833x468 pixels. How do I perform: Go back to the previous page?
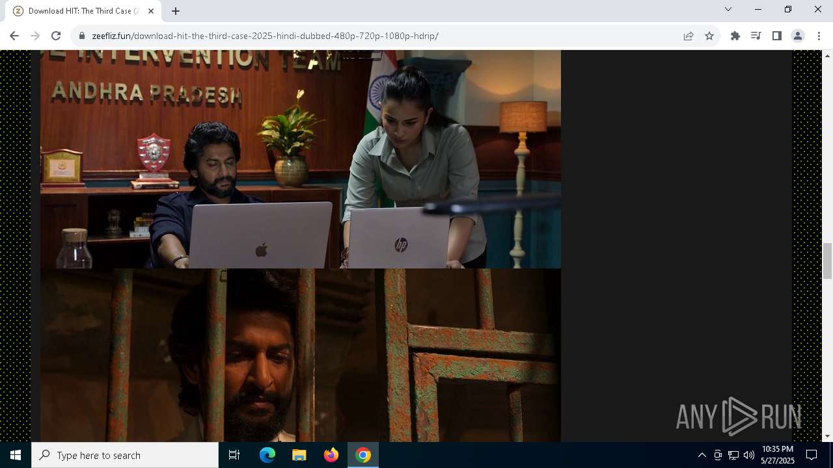click(14, 36)
